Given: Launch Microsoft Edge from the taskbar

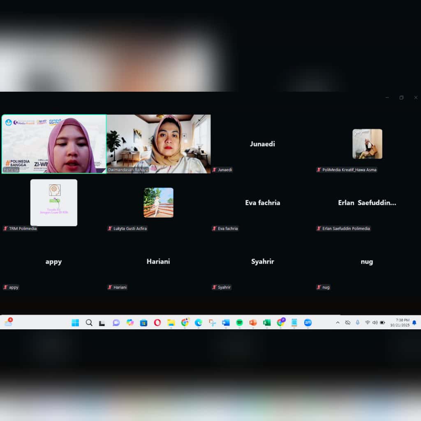Looking at the screenshot, I should (x=198, y=323).
